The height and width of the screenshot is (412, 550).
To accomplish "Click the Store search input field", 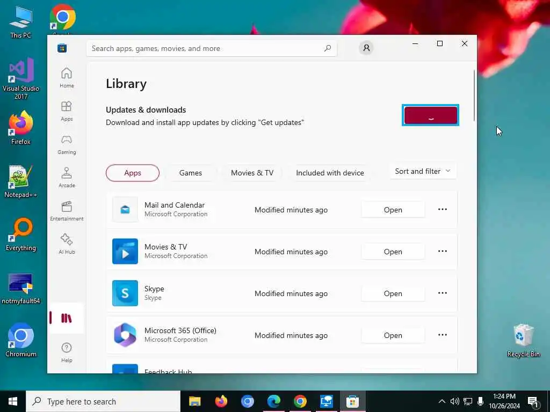I will [x=212, y=48].
